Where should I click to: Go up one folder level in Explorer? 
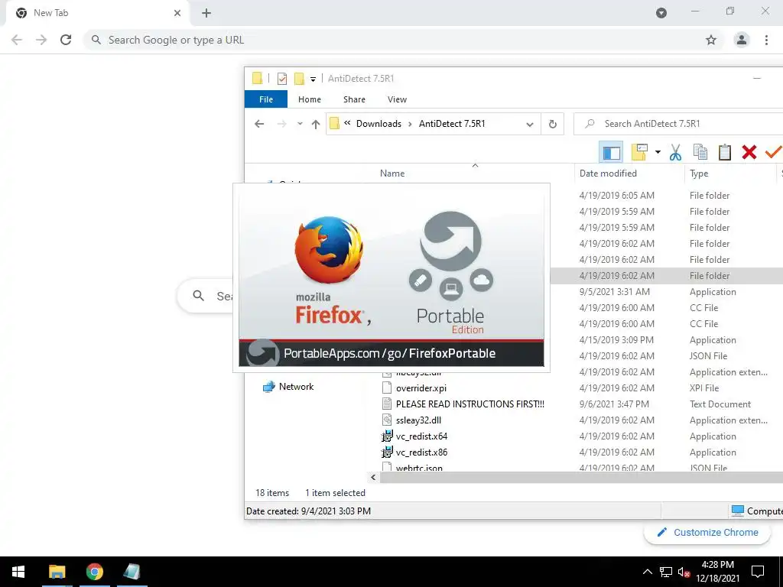(x=316, y=124)
